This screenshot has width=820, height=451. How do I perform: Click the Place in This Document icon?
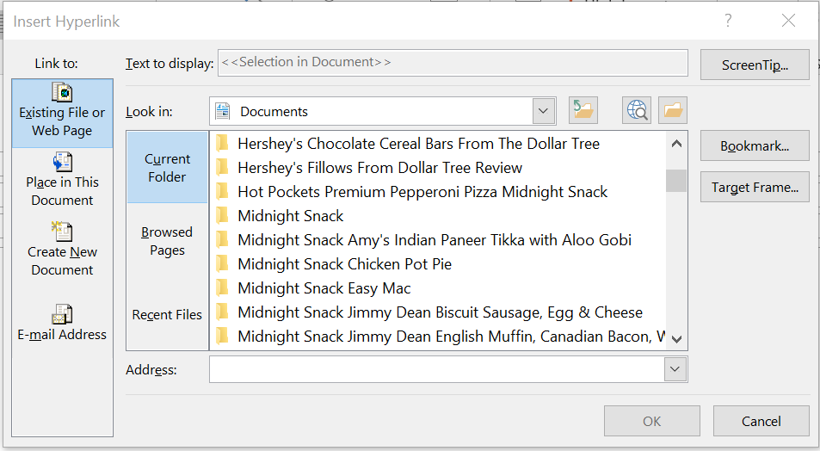click(x=62, y=162)
